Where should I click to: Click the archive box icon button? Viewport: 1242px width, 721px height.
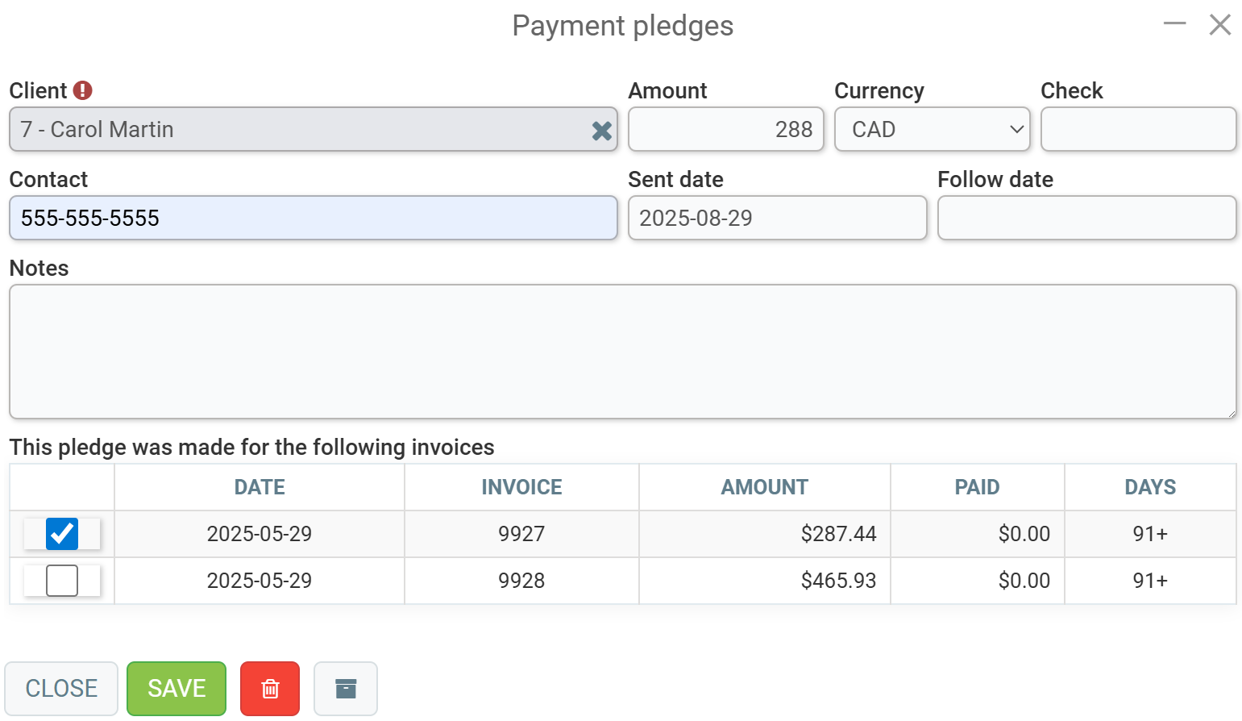[x=345, y=689]
